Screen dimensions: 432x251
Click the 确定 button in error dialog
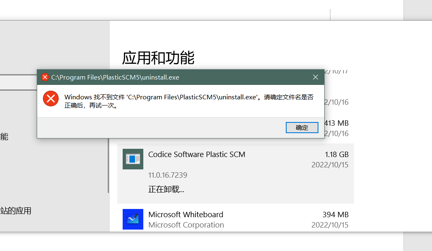(x=302, y=128)
